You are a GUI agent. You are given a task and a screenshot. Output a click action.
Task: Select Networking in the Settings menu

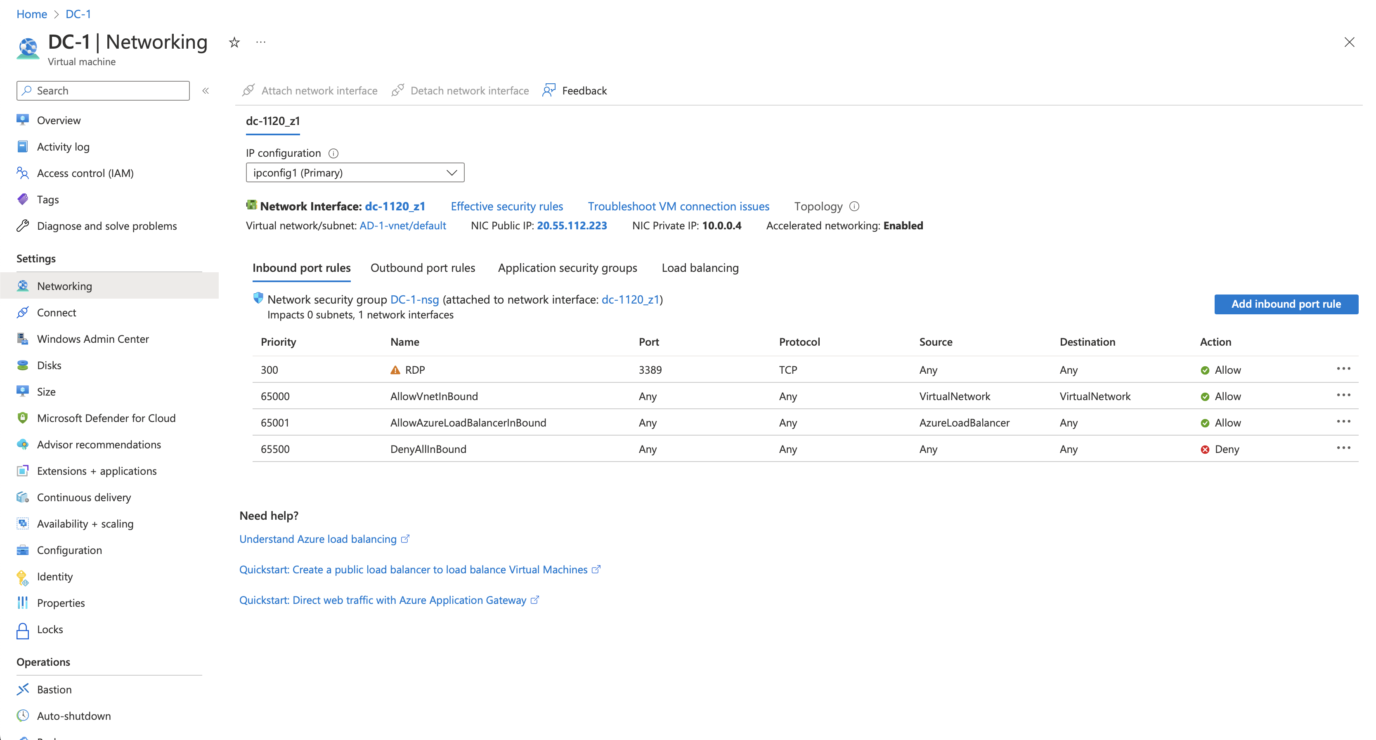point(109,285)
